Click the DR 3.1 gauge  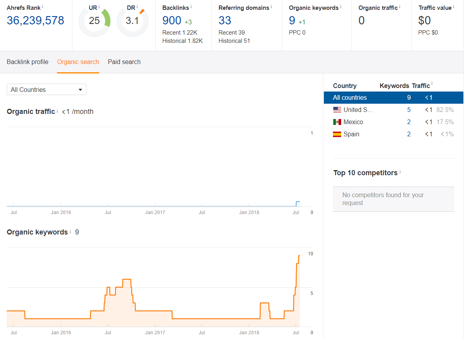pos(132,21)
